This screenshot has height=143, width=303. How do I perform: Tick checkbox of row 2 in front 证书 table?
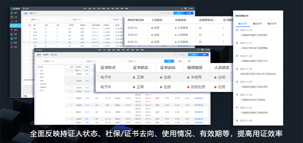click(x=67, y=74)
